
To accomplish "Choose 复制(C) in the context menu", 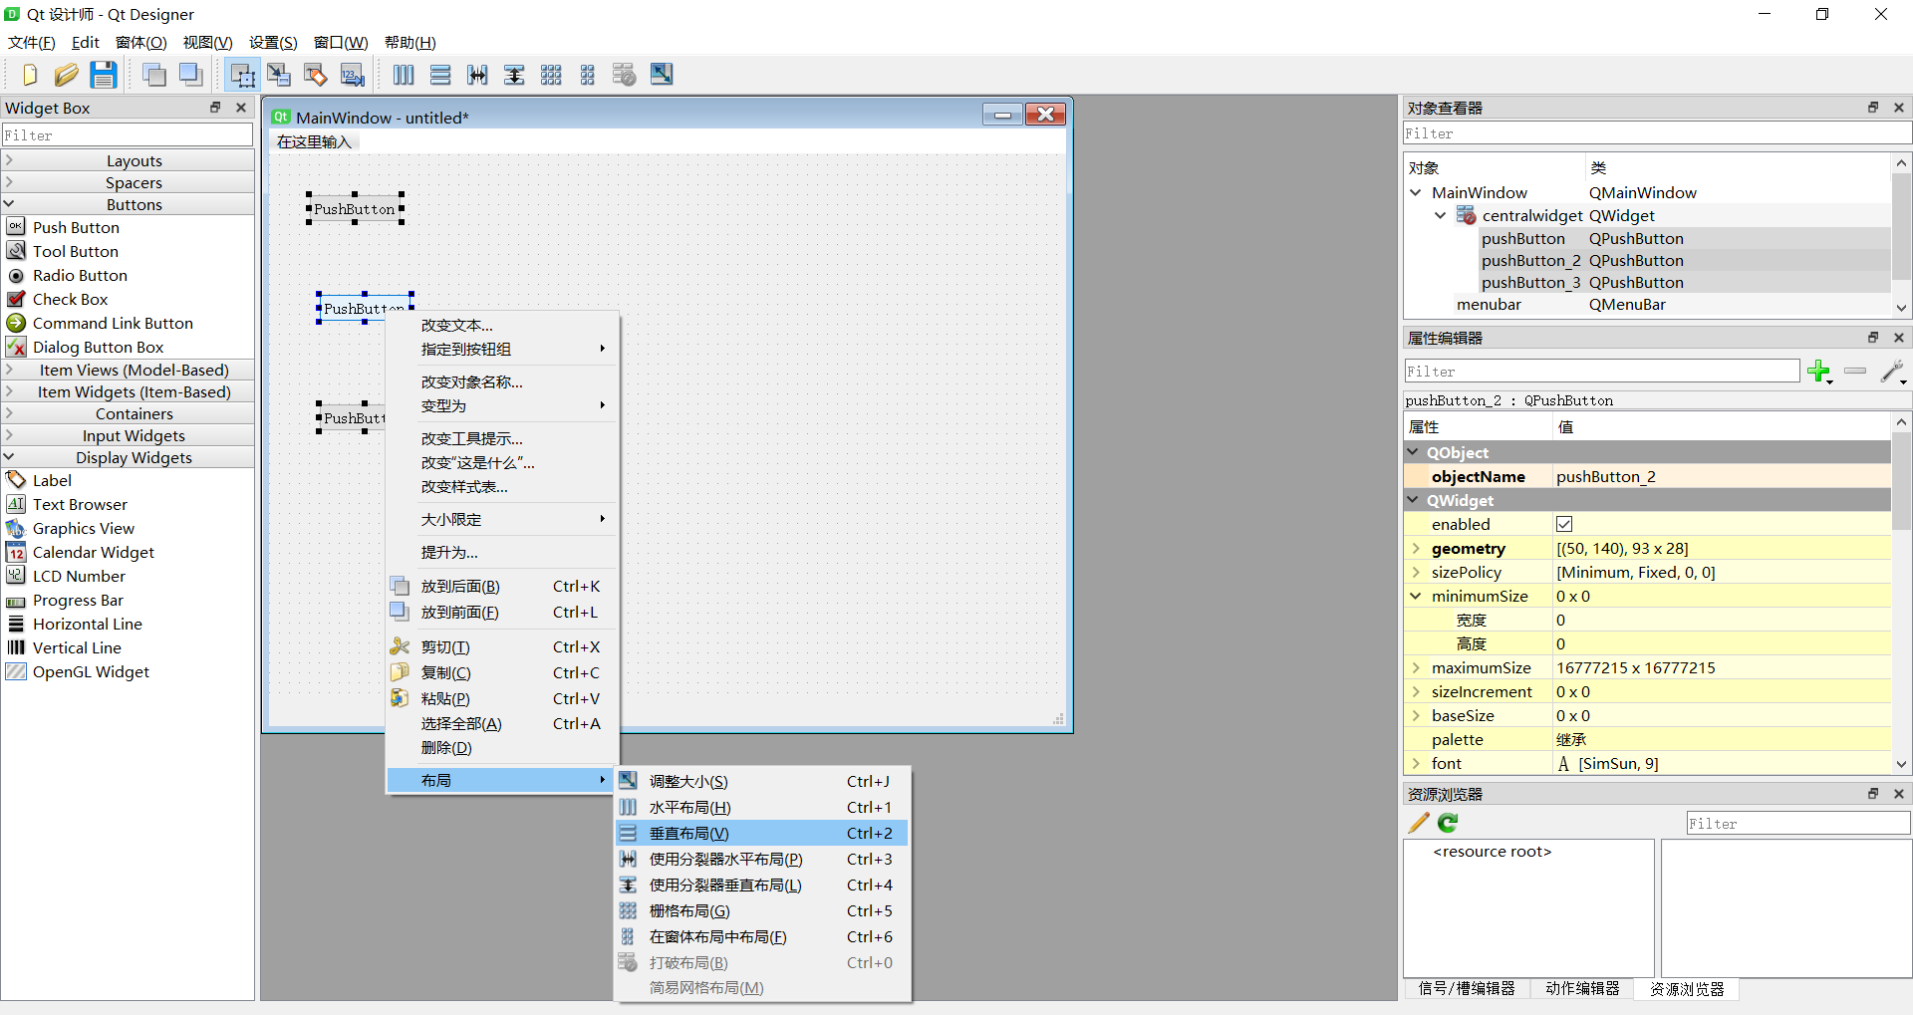I will (502, 672).
